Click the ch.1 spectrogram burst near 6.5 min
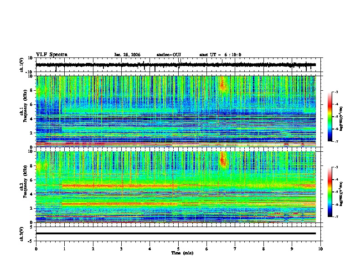The height and width of the screenshot is (279, 361). tap(222, 85)
